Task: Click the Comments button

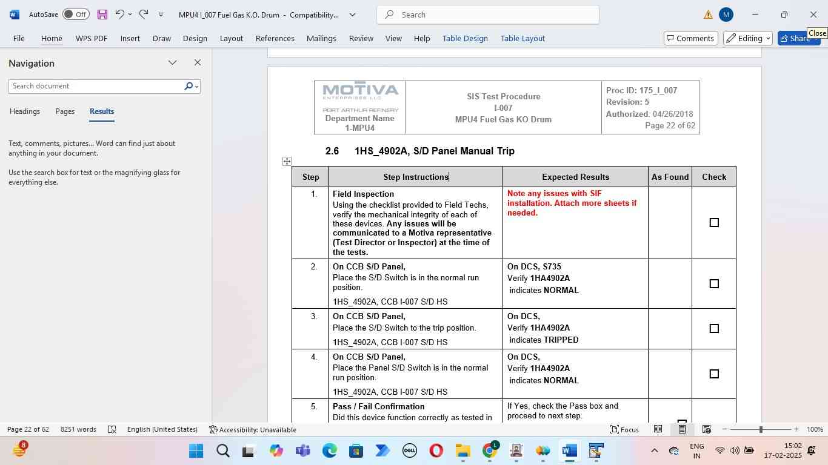Action: pos(691,38)
